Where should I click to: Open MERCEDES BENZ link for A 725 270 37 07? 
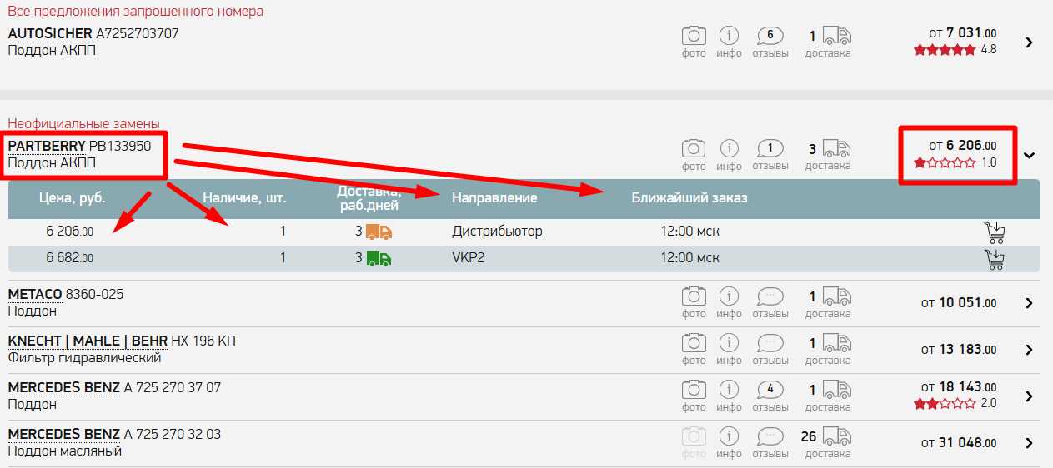pos(64,388)
